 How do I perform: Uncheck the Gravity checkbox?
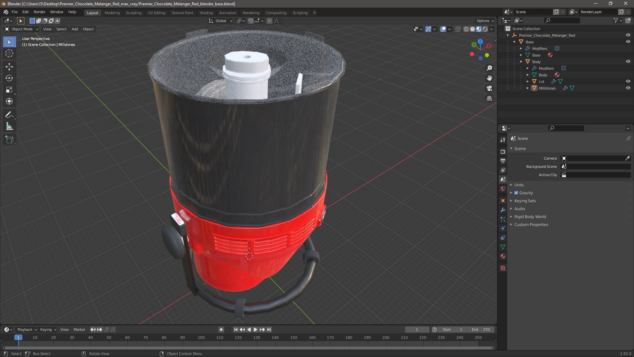516,193
